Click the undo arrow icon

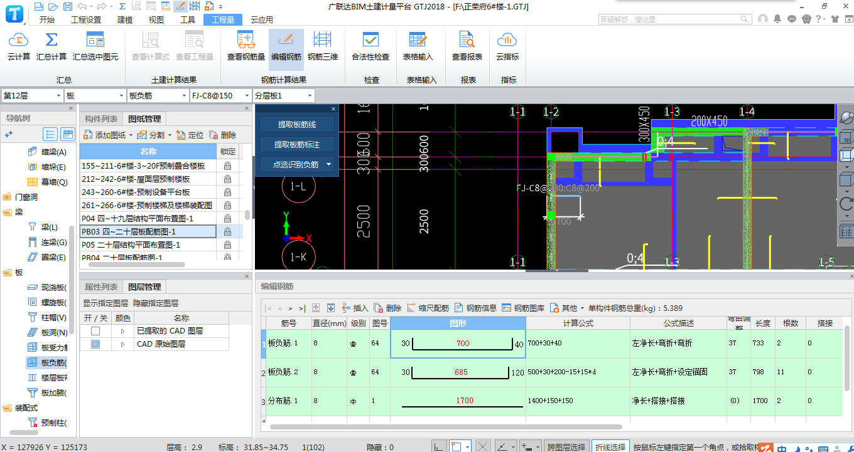[x=82, y=6]
